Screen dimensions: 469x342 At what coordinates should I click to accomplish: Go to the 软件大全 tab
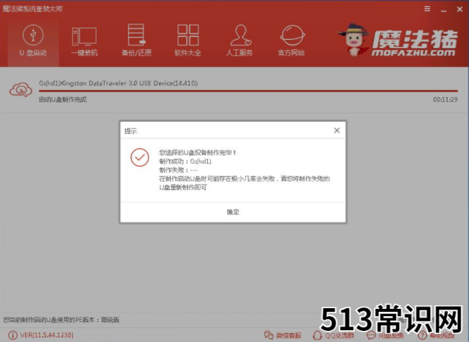tap(188, 41)
